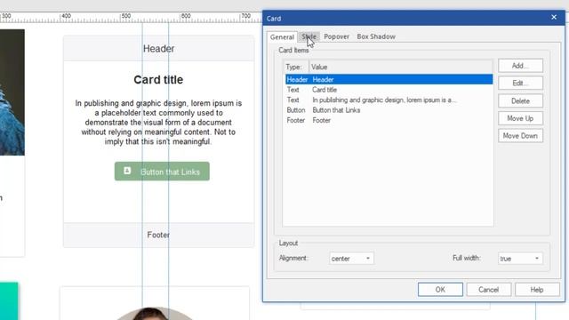The width and height of the screenshot is (569, 320).
Task: Confirm the dialog with OK
Action: point(440,290)
